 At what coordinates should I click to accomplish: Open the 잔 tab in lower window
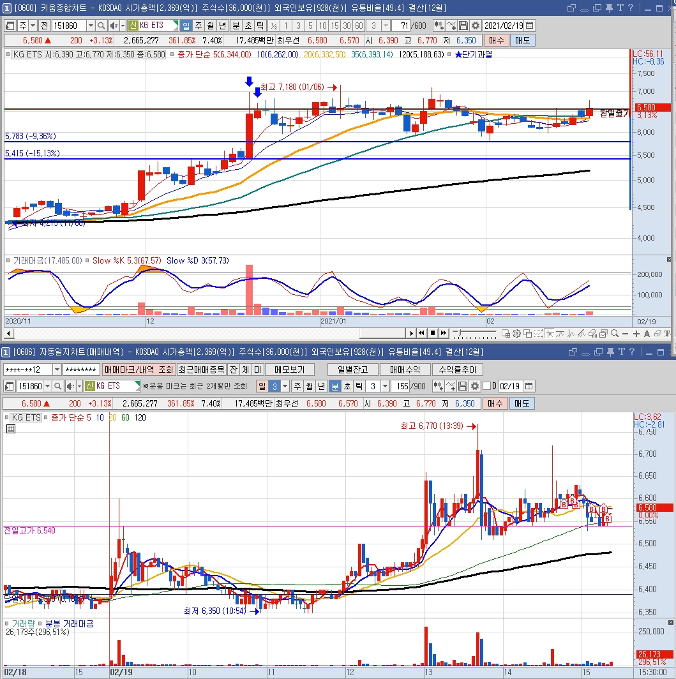coord(234,369)
